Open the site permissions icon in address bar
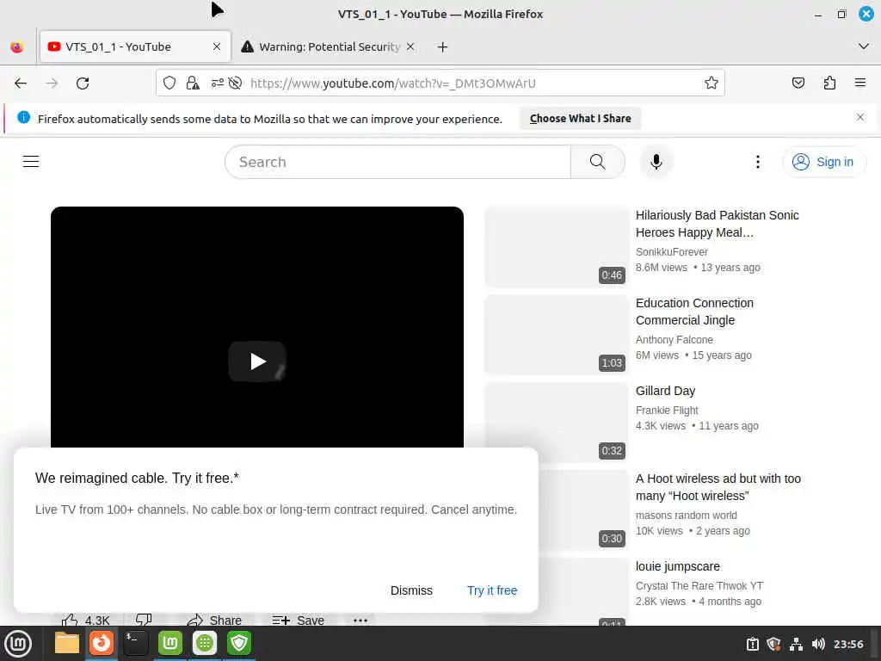 click(x=218, y=83)
